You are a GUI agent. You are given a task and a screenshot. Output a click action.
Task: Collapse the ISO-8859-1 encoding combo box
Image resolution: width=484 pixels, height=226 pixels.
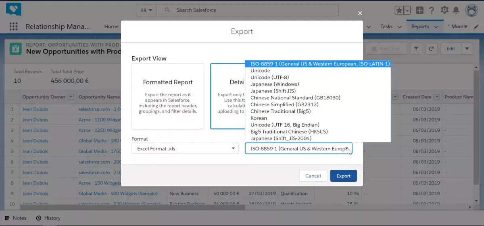point(298,148)
